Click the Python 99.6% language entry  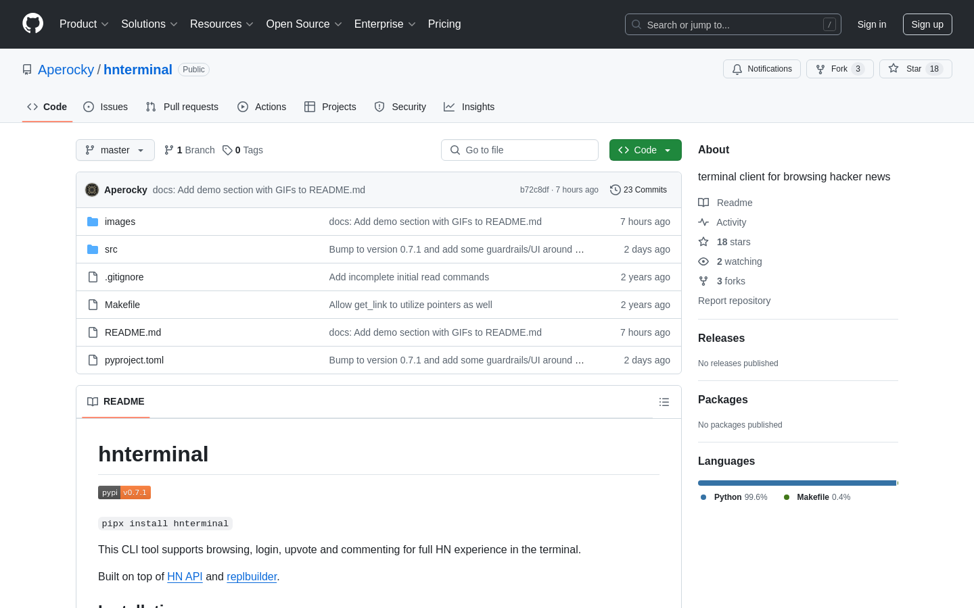click(734, 497)
